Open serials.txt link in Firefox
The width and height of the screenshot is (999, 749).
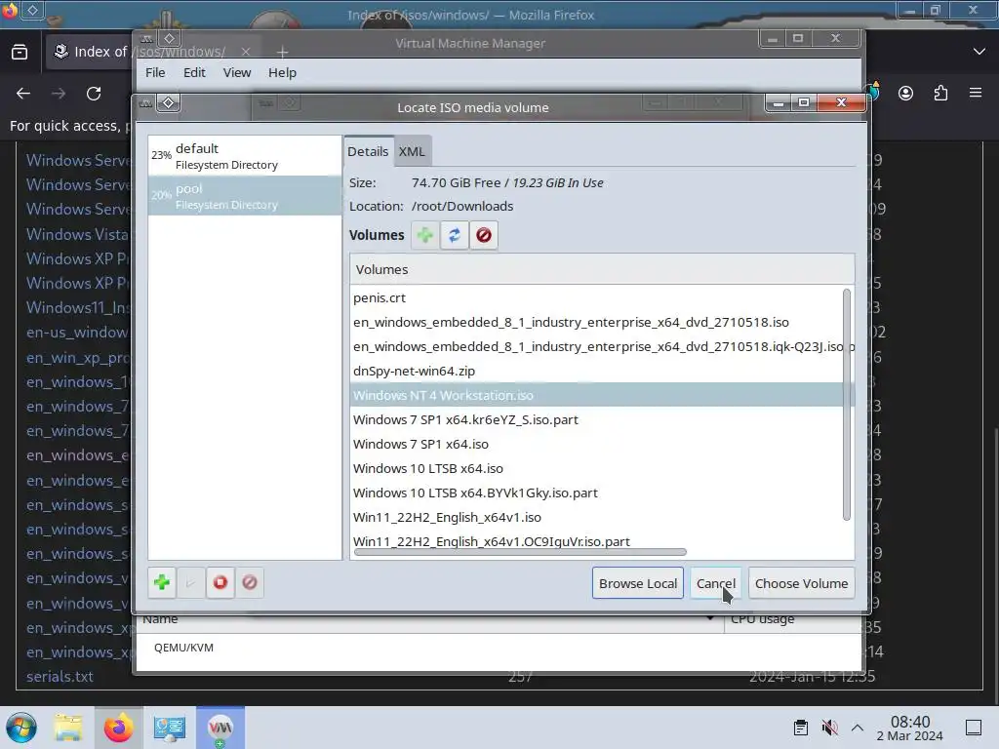point(60,677)
